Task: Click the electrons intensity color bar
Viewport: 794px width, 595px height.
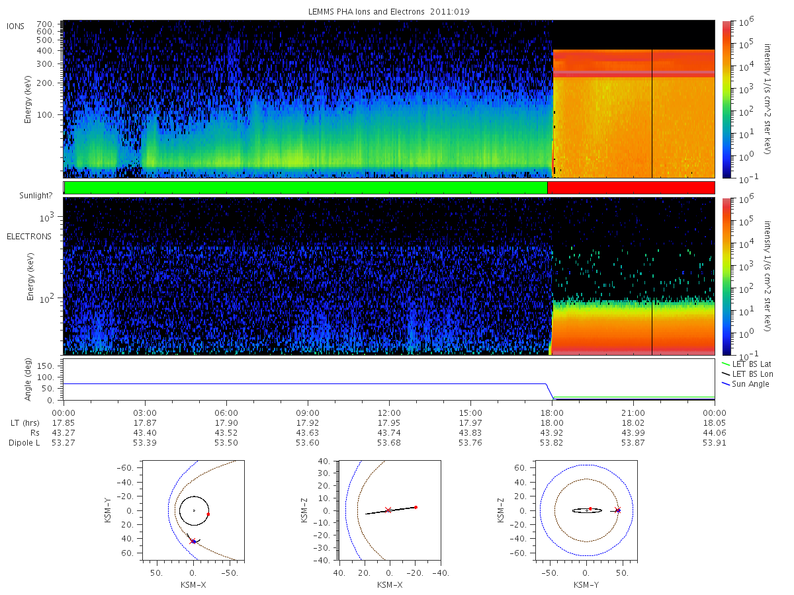Action: [x=726, y=276]
